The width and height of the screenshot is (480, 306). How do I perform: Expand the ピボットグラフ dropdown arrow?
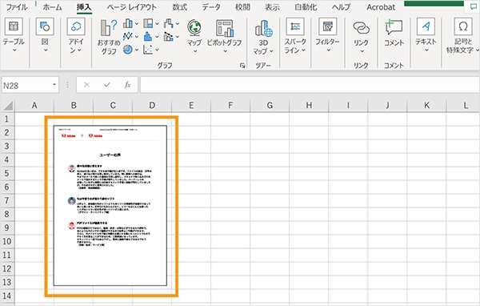click(x=225, y=51)
